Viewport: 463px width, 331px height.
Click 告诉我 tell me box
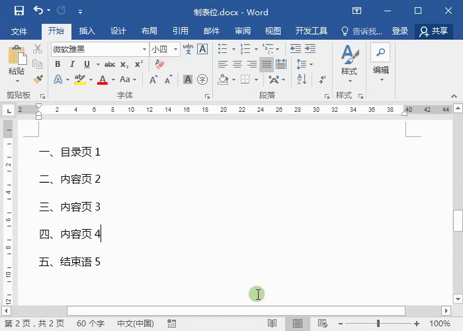[x=362, y=31]
